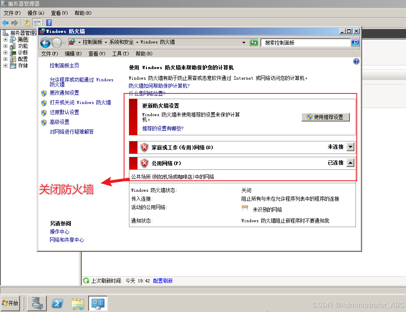
Task: Click shield icon beside 更改通知设置
Action: pyautogui.click(x=44, y=93)
